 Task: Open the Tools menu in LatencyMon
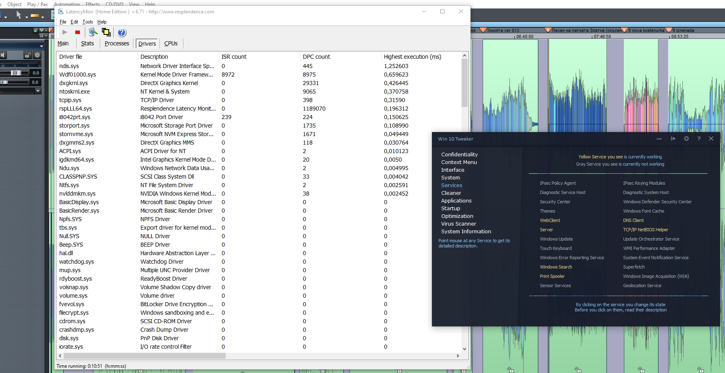pos(88,22)
